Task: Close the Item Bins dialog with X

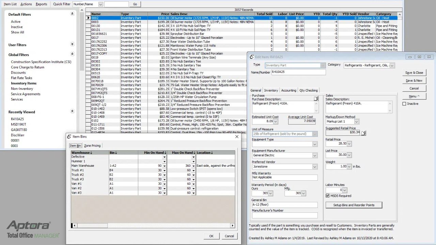Action: pyautogui.click(x=237, y=136)
